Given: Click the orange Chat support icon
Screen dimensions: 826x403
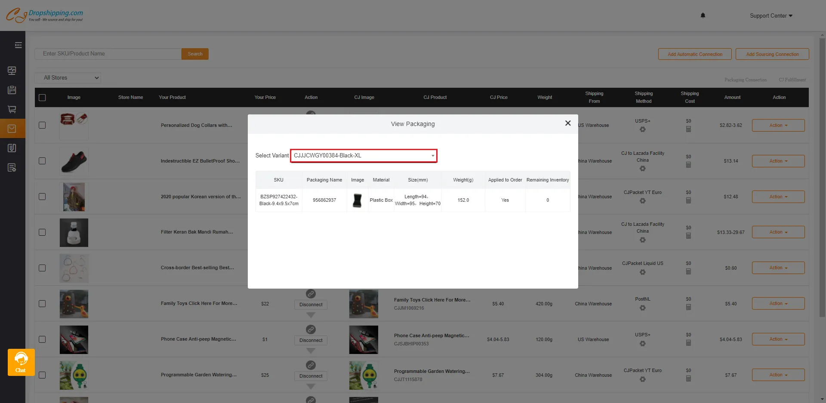Looking at the screenshot, I should pos(21,362).
